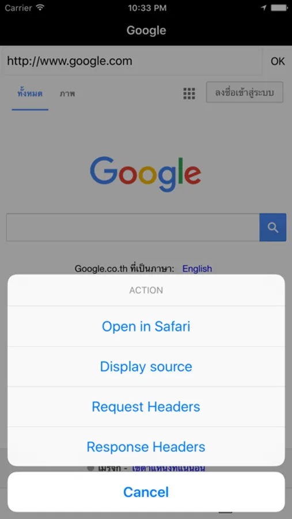Switch to the ทั้งหมด tab
This screenshot has width=292, height=519.
30,94
